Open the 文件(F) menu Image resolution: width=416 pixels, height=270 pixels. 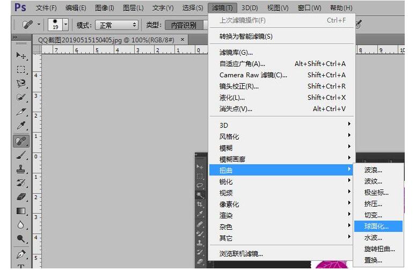46,8
